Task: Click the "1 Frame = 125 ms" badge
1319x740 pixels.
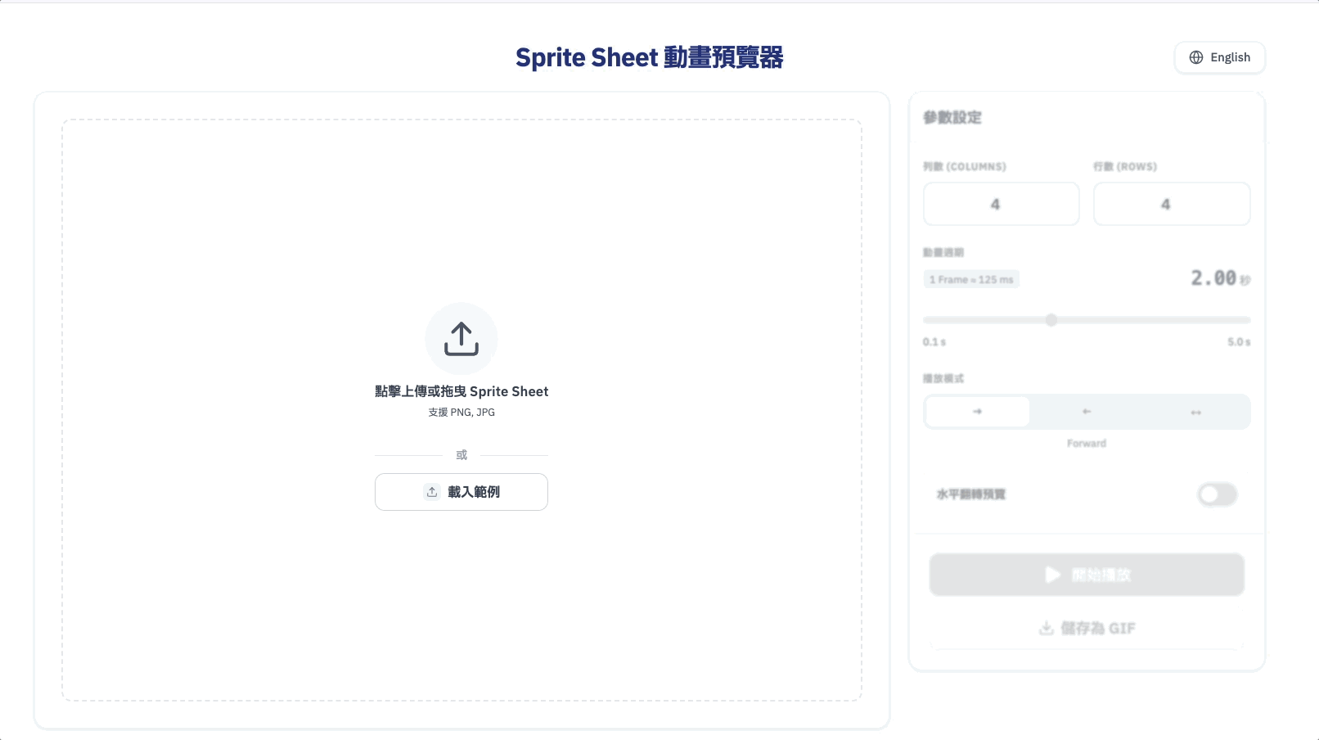Action: point(971,280)
